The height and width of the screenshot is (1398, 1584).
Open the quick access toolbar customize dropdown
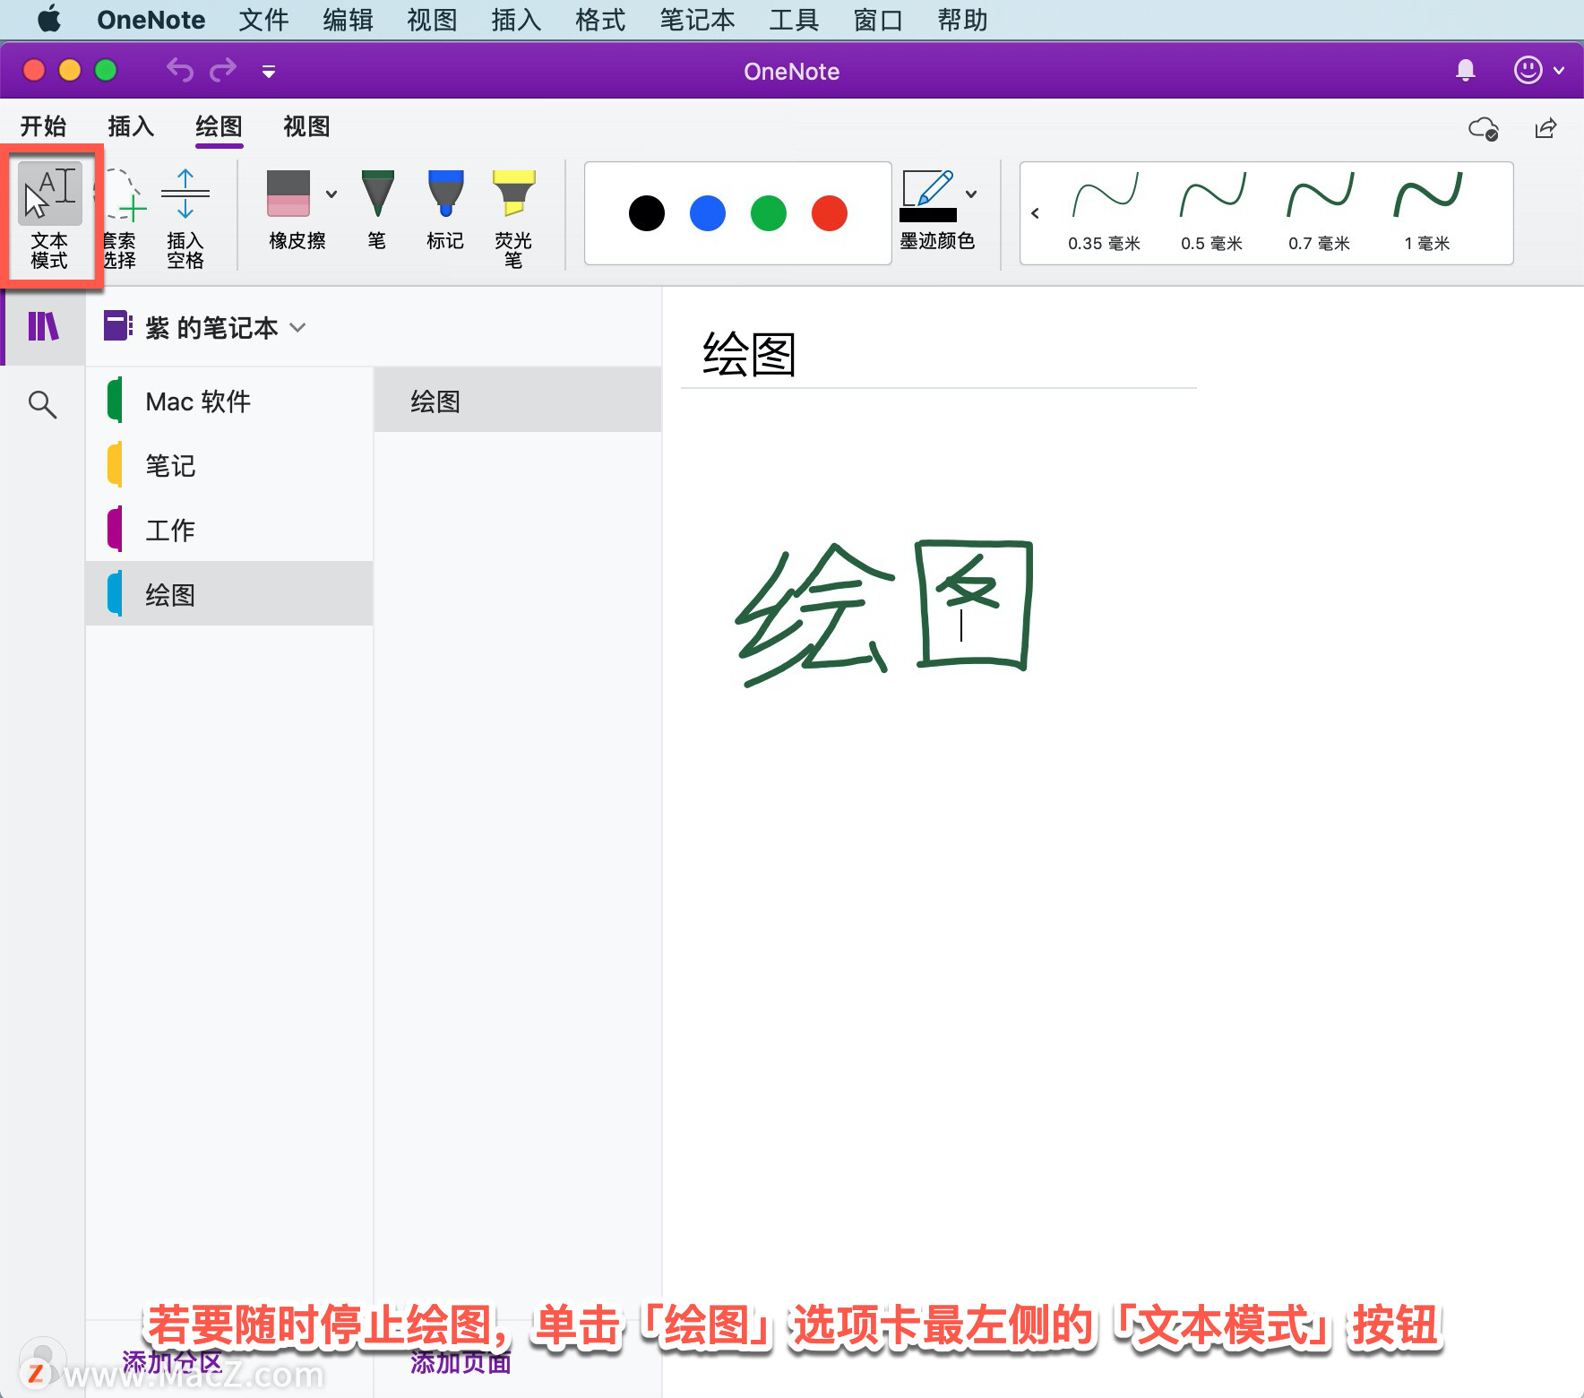(x=268, y=71)
